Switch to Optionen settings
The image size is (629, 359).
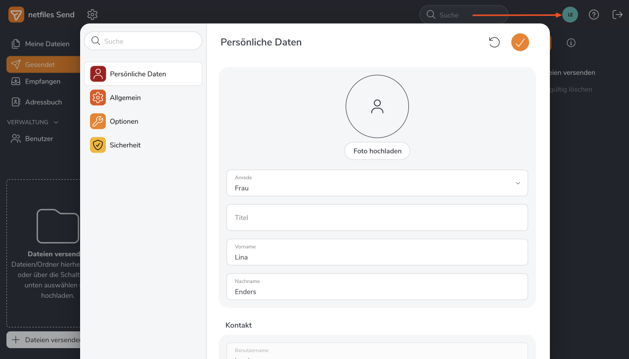(124, 121)
